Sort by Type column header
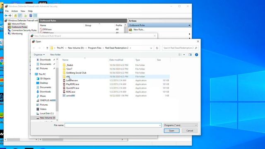The width and height of the screenshot is (265, 149). [x=137, y=60]
